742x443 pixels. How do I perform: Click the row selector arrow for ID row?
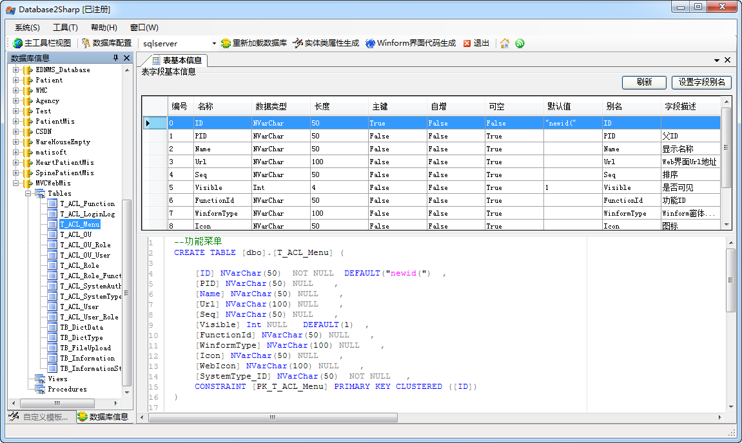[155, 124]
